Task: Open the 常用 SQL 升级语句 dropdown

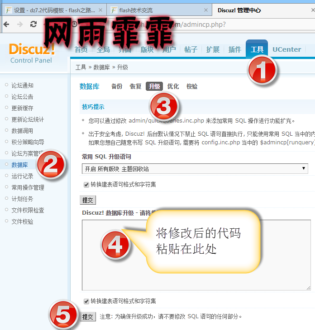Action: 195,168
